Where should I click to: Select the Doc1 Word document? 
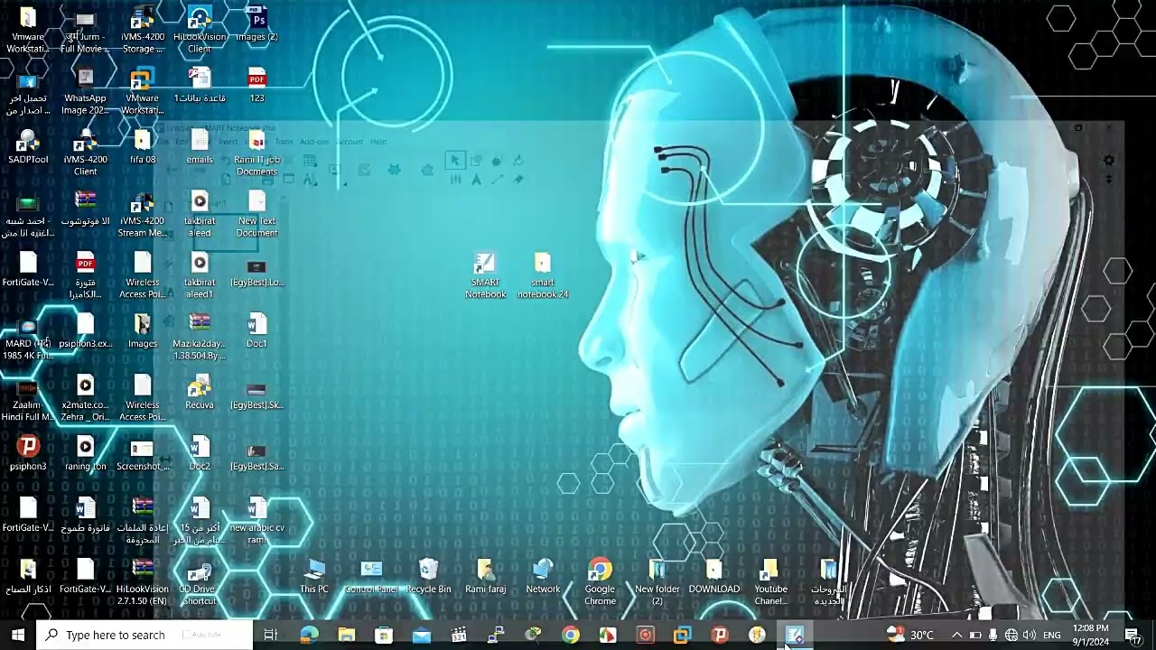click(257, 331)
